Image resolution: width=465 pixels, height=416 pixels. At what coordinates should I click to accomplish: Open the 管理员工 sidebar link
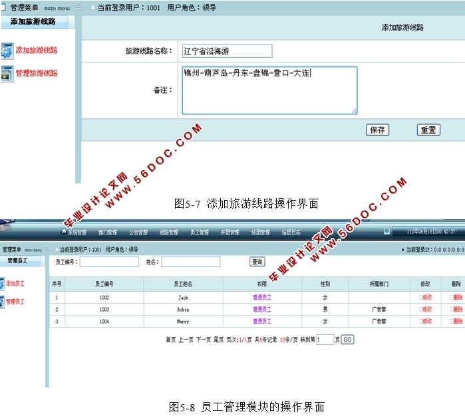tap(15, 302)
